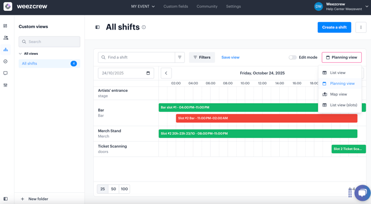The image size is (371, 204).
Task: Select Map view from the dropdown menu
Action: tap(340, 94)
